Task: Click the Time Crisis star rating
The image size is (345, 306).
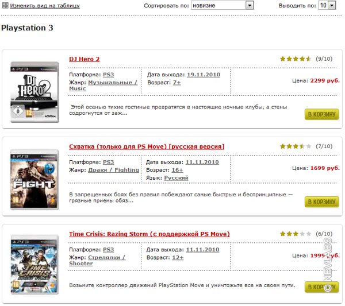Action: pos(296,234)
